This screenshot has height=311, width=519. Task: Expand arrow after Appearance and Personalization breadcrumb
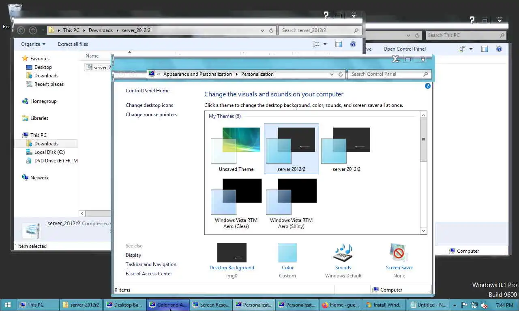pos(236,74)
